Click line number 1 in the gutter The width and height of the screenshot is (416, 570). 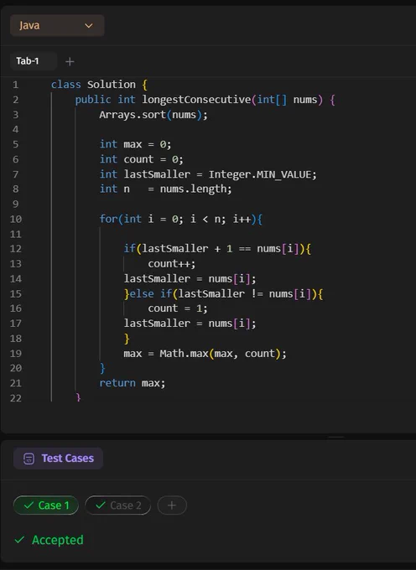(x=15, y=85)
